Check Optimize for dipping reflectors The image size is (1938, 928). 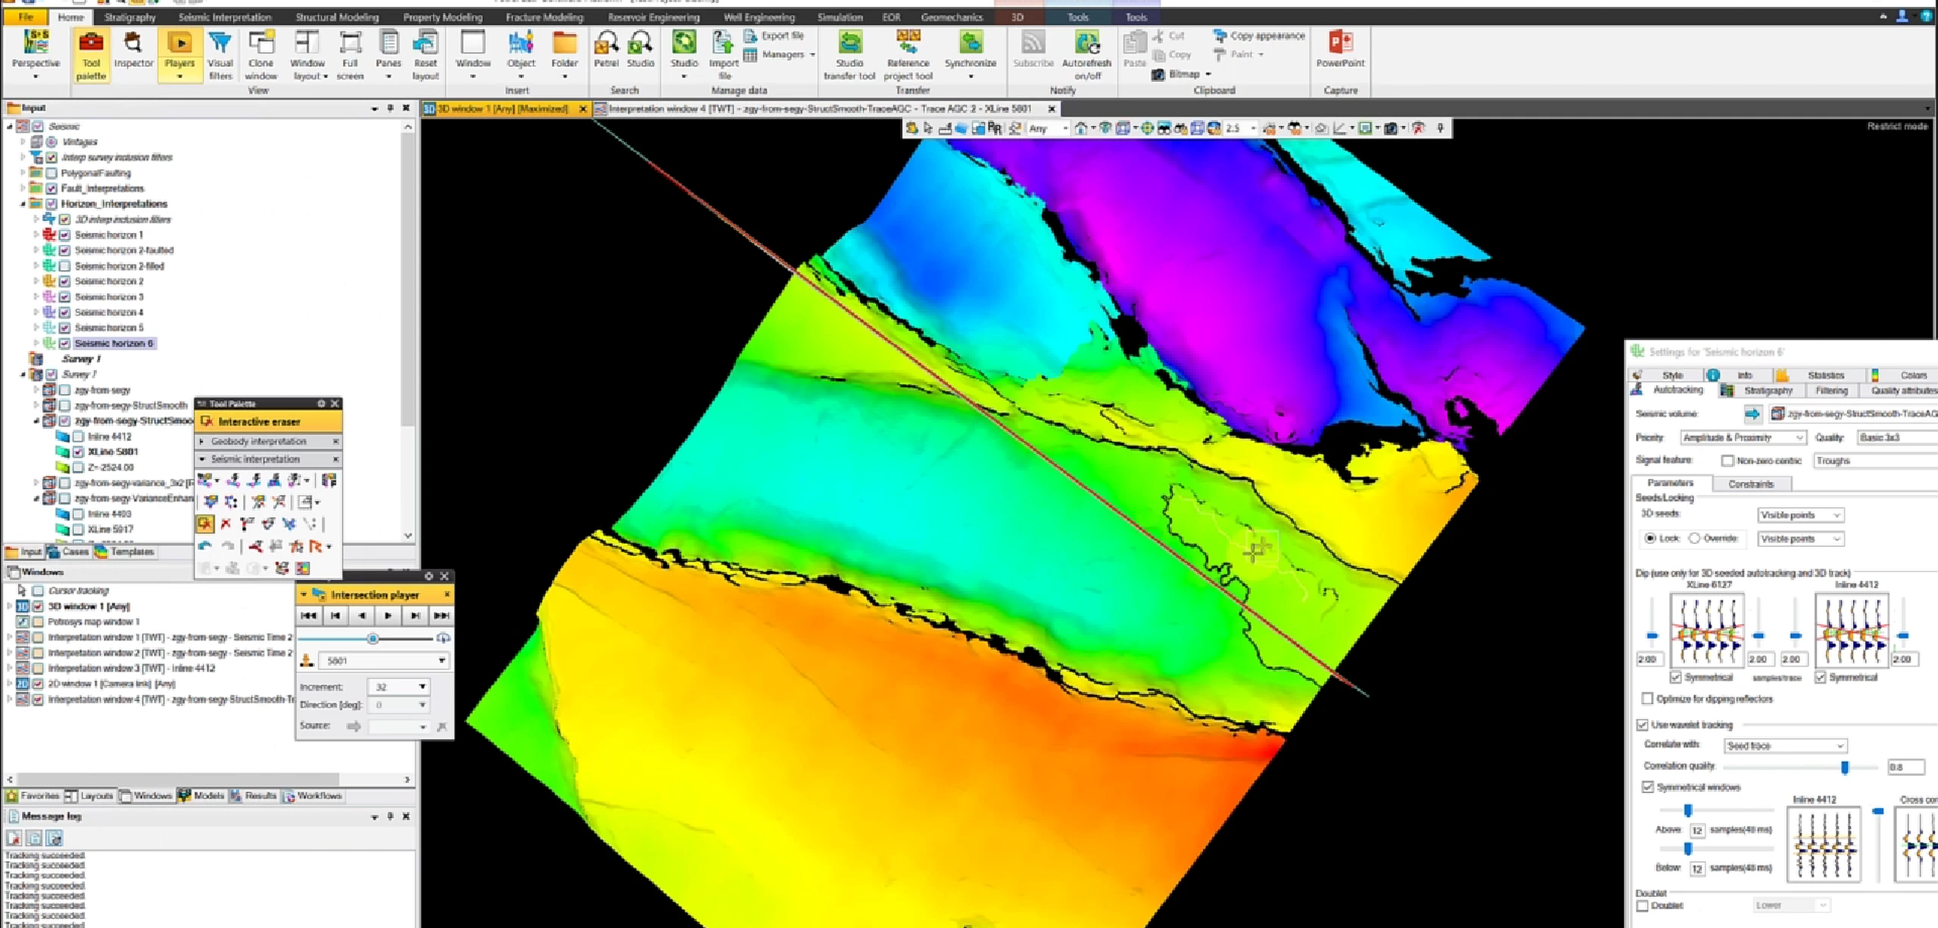coord(1647,699)
